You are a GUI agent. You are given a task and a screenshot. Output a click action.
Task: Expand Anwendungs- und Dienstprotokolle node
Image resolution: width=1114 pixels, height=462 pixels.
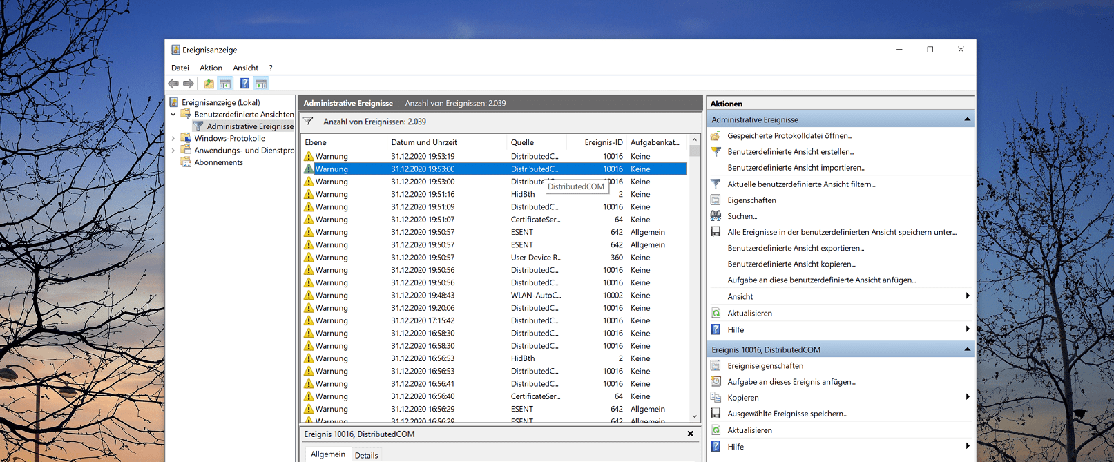click(173, 151)
